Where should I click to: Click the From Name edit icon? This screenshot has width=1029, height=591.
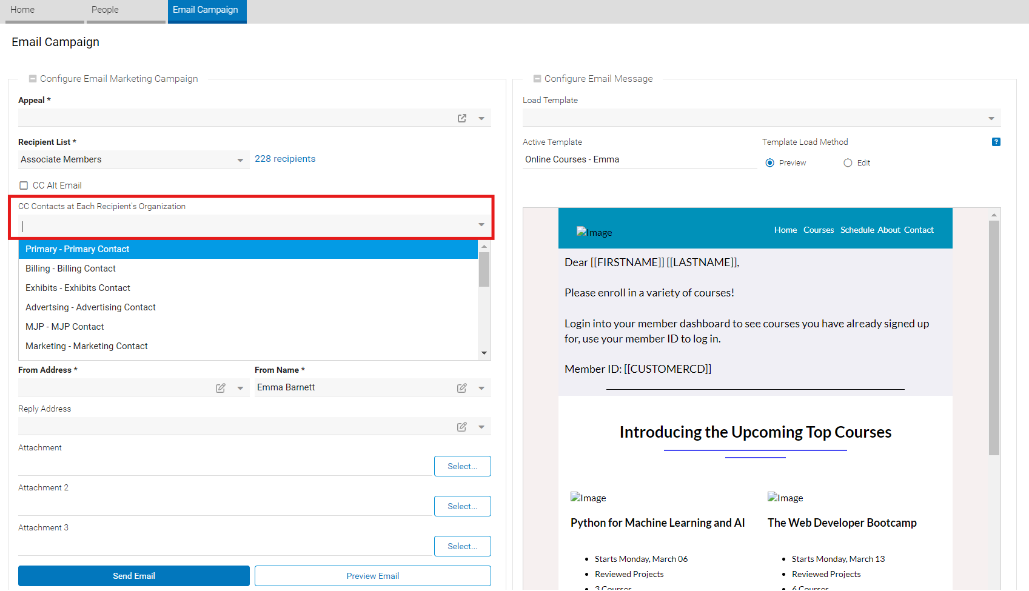(462, 388)
